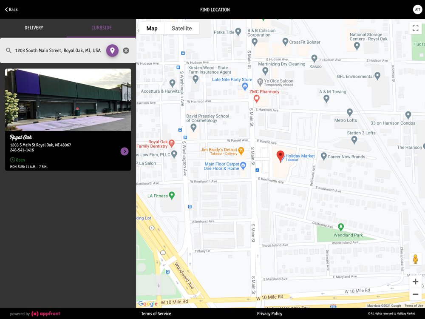Switch to the Curbside tab
The height and width of the screenshot is (319, 425).
(102, 28)
